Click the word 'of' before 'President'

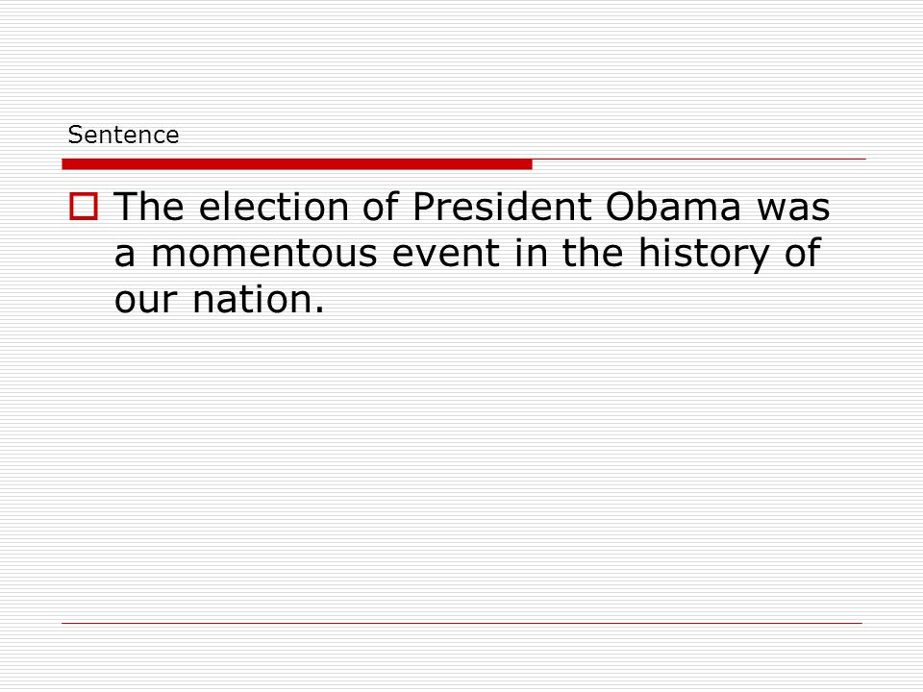point(381,207)
